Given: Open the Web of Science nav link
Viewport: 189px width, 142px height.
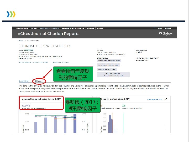Looking at the screenshot, I should click(22, 28).
